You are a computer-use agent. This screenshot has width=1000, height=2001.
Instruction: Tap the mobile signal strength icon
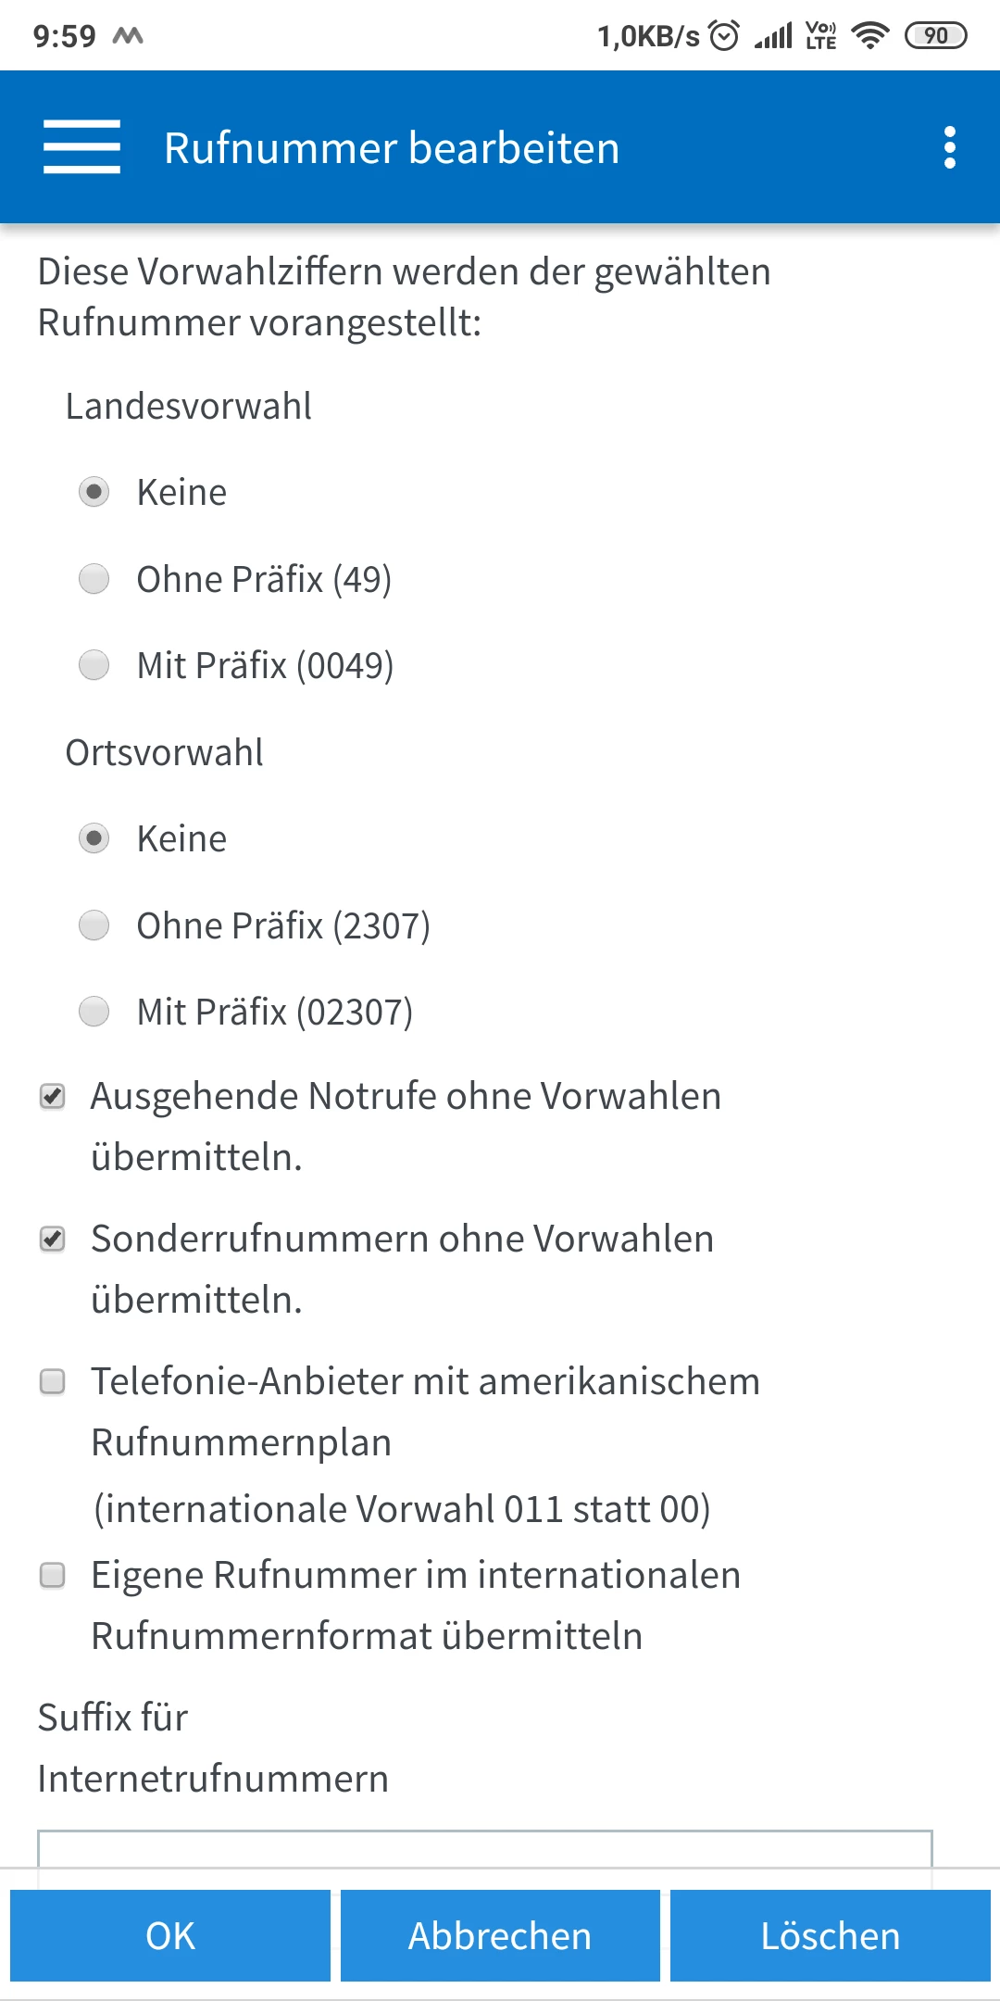(773, 36)
